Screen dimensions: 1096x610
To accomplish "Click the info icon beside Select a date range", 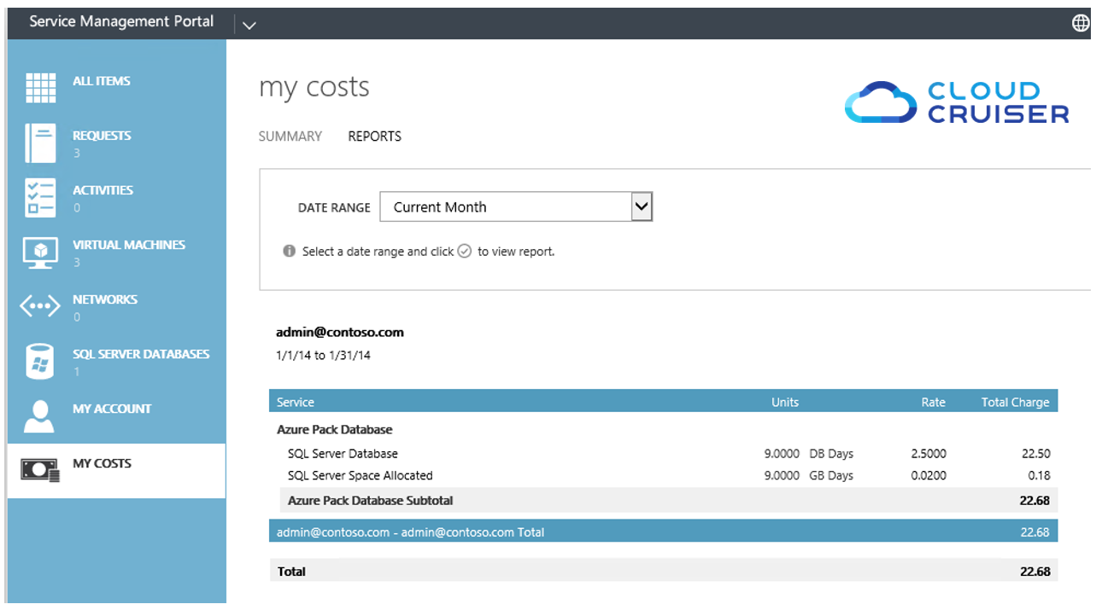I will click(290, 252).
